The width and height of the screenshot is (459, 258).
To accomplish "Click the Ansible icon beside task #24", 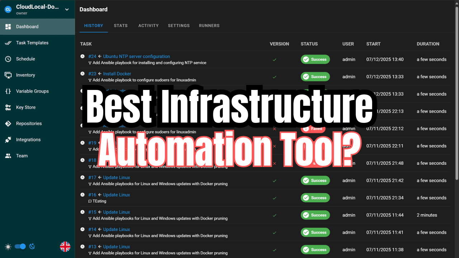I will coord(82,56).
